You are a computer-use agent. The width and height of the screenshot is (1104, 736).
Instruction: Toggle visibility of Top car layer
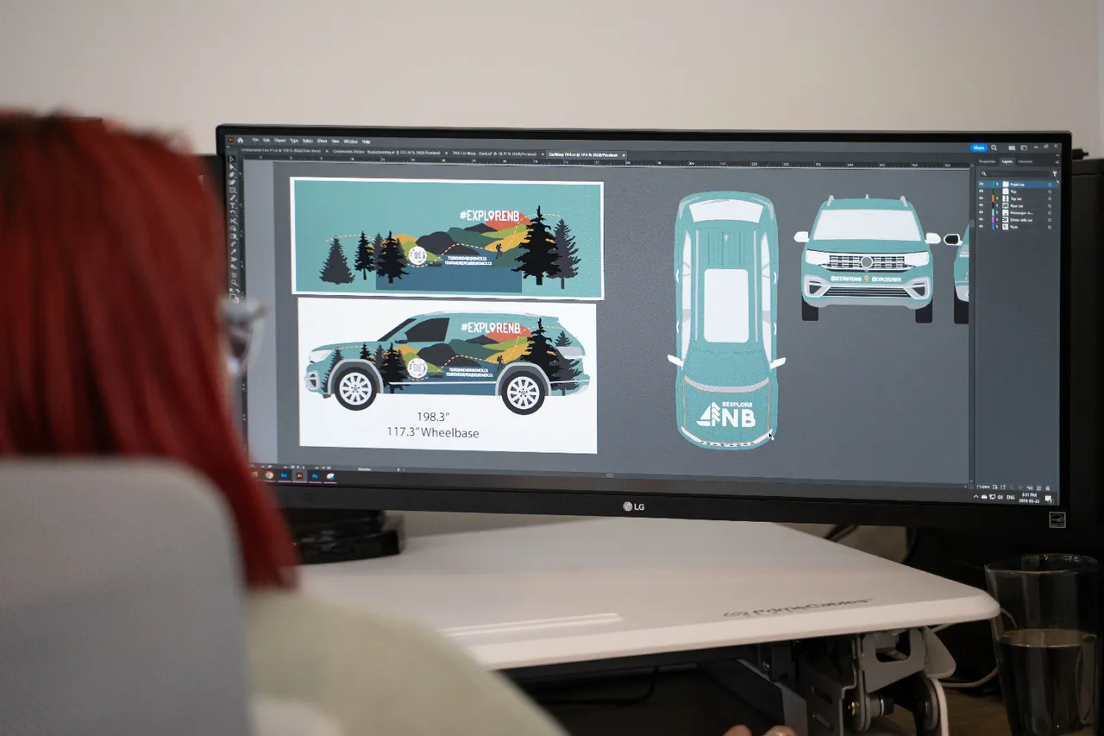982,198
